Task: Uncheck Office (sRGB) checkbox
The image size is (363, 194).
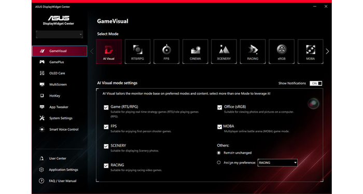Action: click(219, 107)
